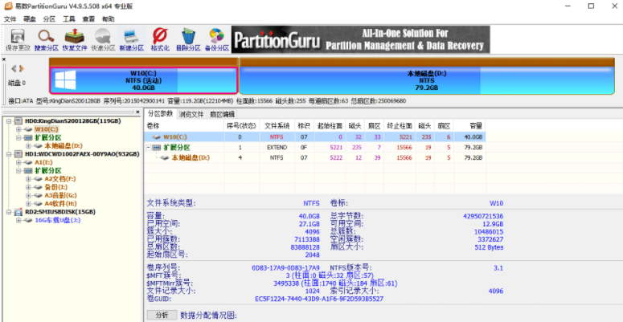Close the disk tree pane with x
This screenshot has height=322, width=623.
click(x=137, y=112)
